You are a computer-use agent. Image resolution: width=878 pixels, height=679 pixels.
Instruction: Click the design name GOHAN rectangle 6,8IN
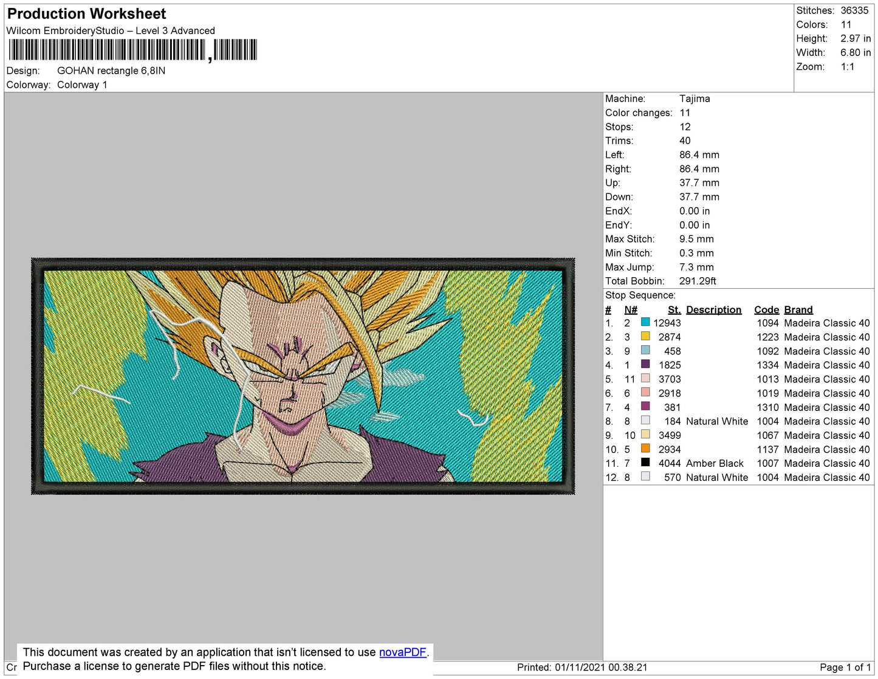point(111,71)
